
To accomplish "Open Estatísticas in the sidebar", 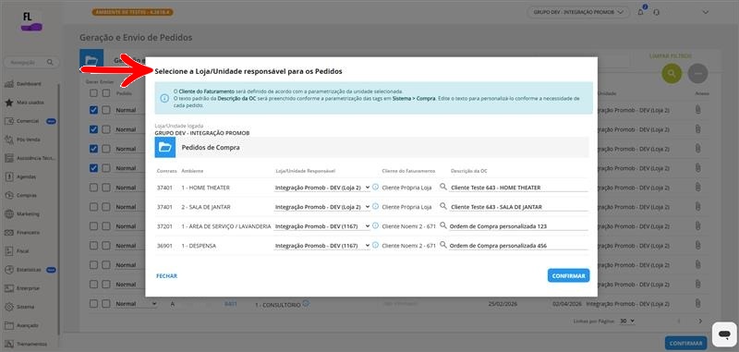I will (x=30, y=270).
